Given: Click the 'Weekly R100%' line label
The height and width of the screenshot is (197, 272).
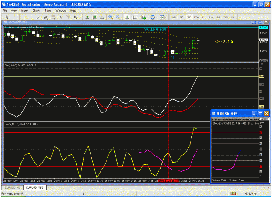Looking at the screenshot, I should (155, 30).
